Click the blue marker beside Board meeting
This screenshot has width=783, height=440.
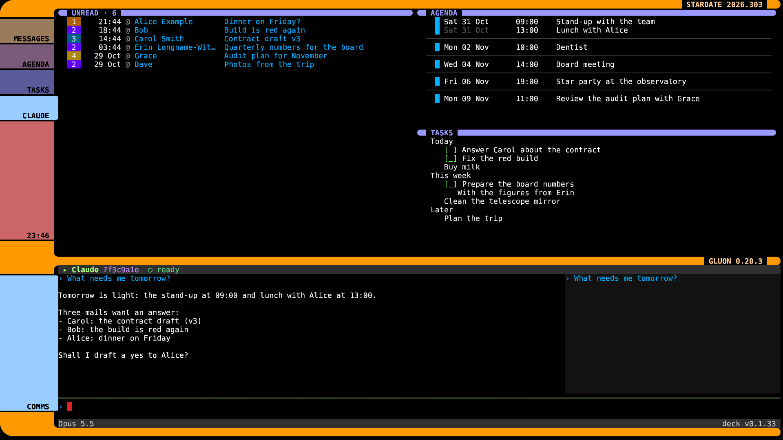click(437, 64)
